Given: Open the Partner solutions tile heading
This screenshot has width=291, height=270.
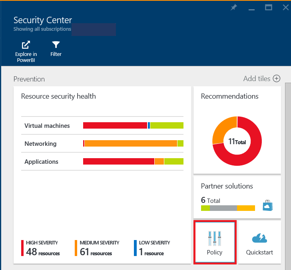Looking at the screenshot, I should pyautogui.click(x=227, y=186).
